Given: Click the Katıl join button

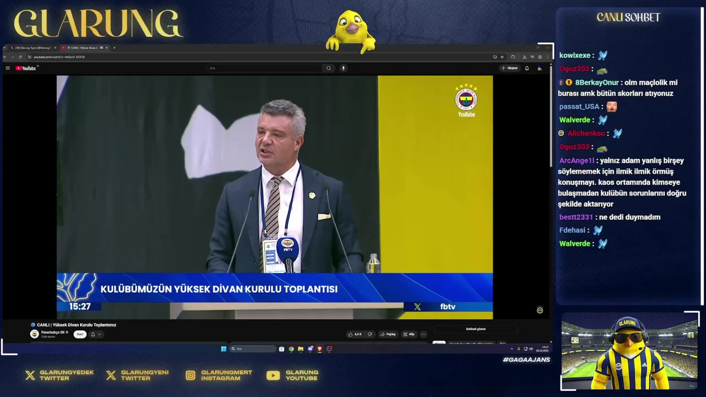Looking at the screenshot, I should [x=80, y=334].
